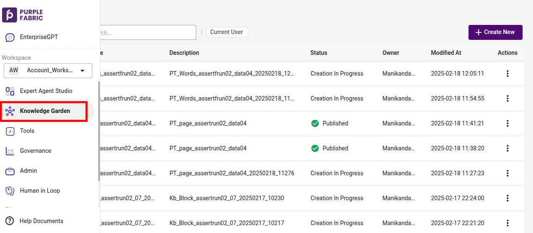Toggle the Current User filter
The height and width of the screenshot is (233, 533).
click(227, 32)
